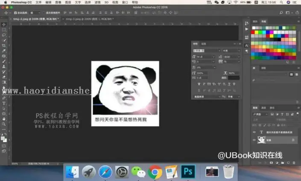
Task: Click the Create new layer icon
Action: [x=288, y=163]
